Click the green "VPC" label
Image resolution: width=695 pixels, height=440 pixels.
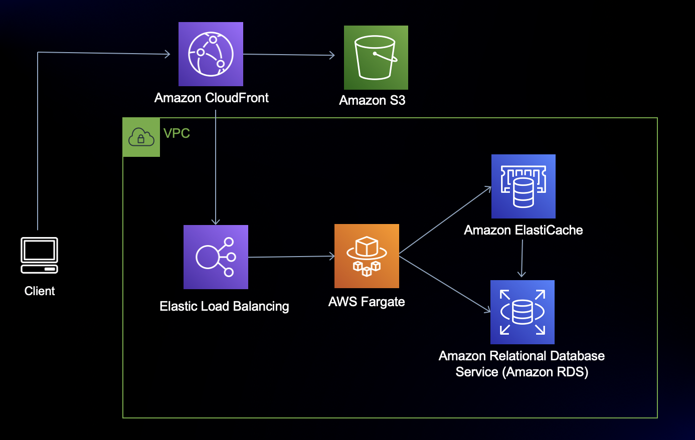(177, 133)
